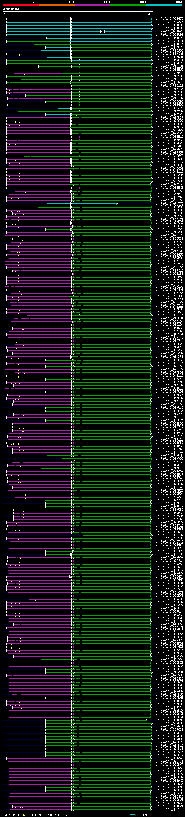185x817 pixels.
Task: Select the UniRef100_Q9AVB6 label
Action: (x=169, y=458)
